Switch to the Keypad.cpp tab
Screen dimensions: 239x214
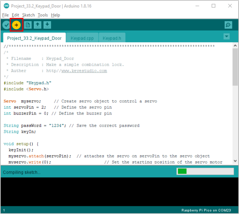(82, 38)
